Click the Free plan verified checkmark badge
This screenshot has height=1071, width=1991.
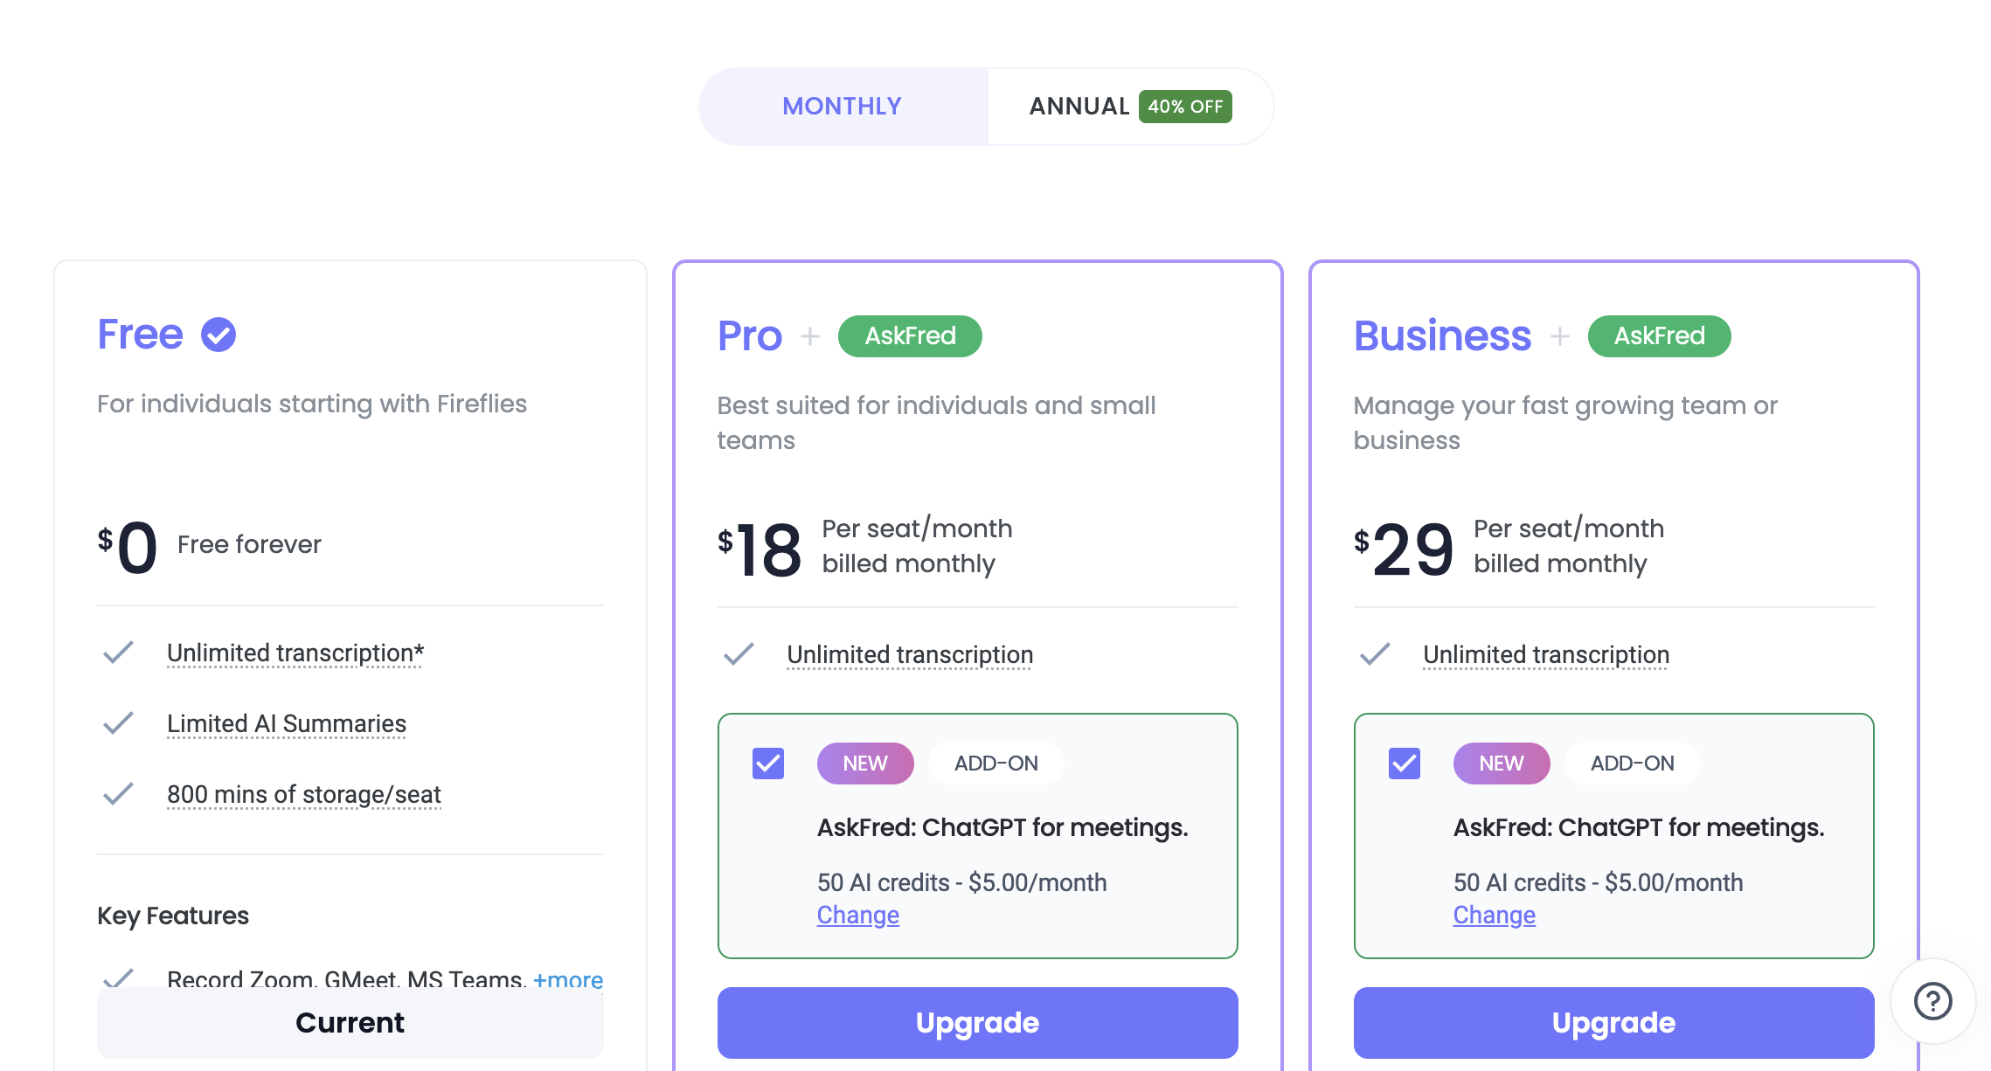[219, 335]
